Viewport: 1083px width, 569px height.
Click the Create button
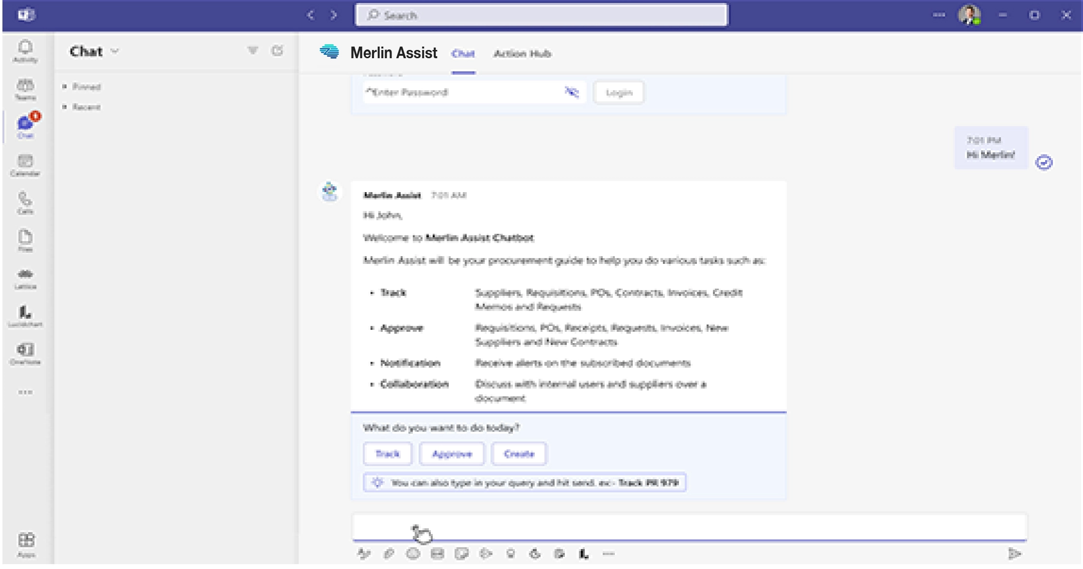[x=519, y=454]
